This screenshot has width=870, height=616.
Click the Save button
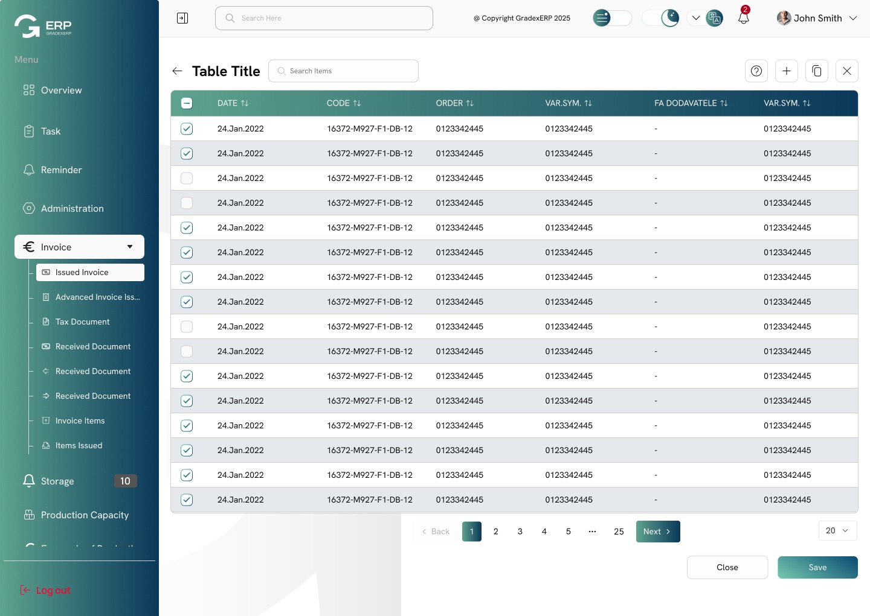(817, 567)
